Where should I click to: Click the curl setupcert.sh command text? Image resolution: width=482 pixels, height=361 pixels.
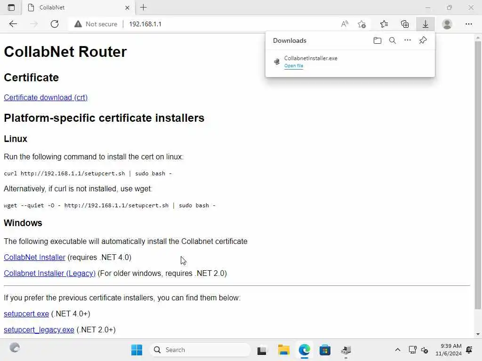(x=88, y=173)
